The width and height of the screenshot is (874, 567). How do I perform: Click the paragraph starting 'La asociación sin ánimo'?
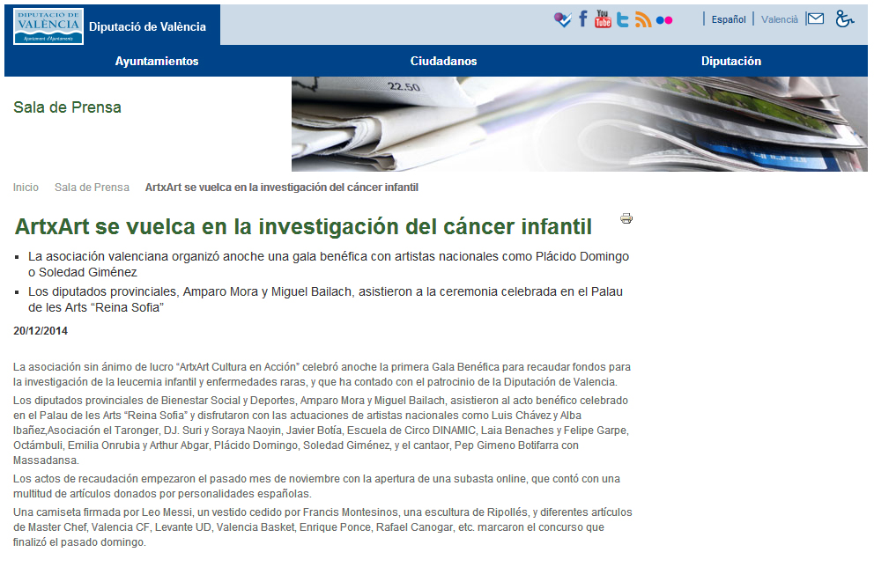tap(322, 374)
